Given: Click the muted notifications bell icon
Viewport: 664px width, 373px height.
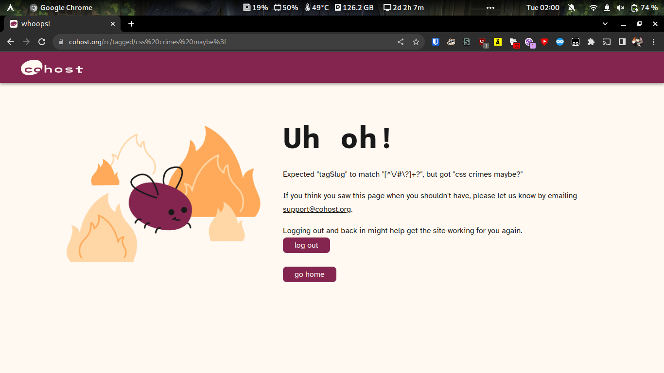Looking at the screenshot, I should pos(572,7).
